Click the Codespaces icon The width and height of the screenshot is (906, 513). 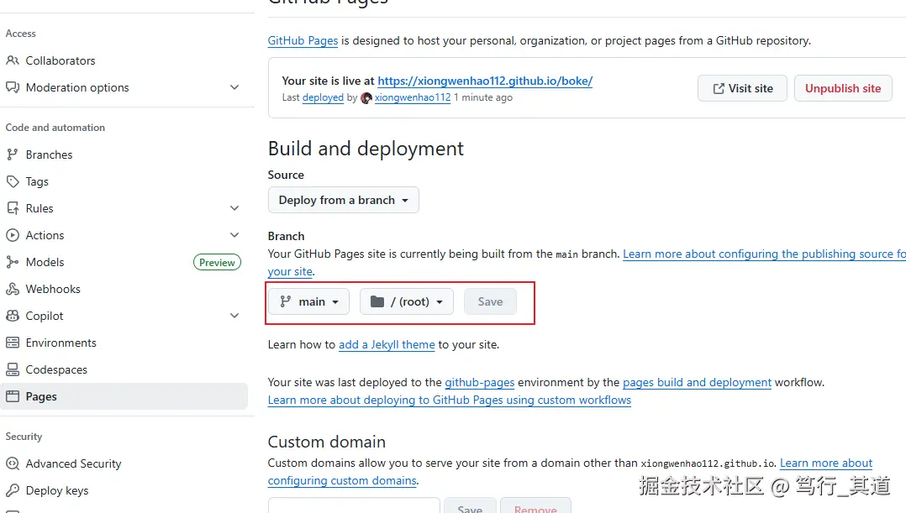point(13,369)
